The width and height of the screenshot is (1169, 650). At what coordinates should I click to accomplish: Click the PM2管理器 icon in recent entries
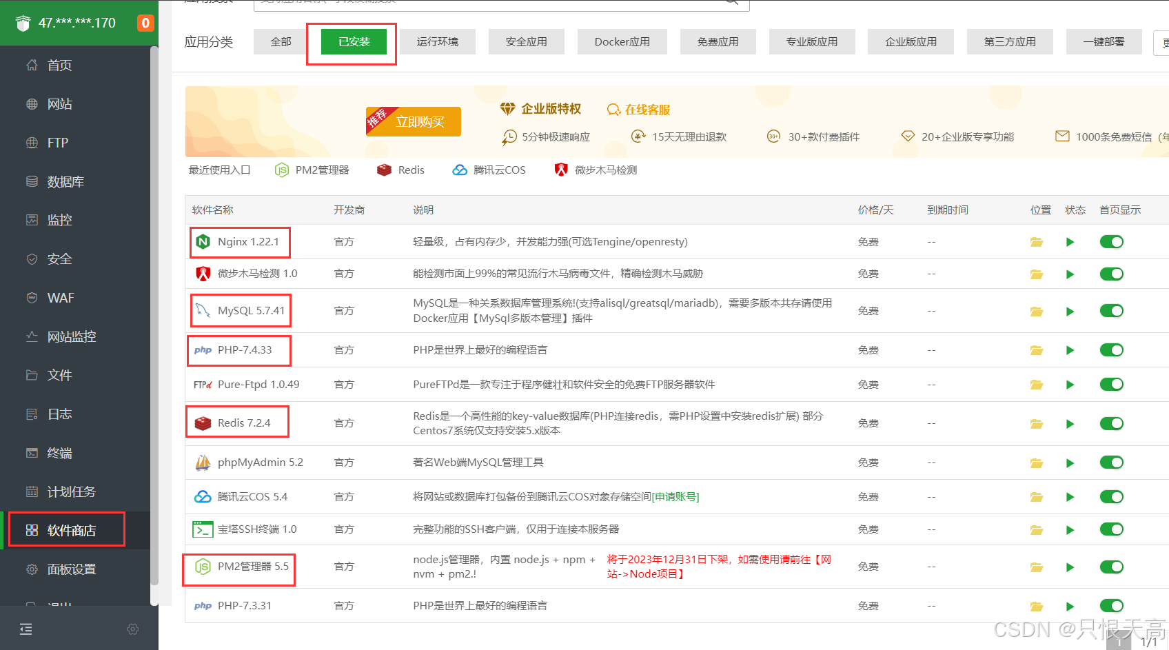click(282, 170)
